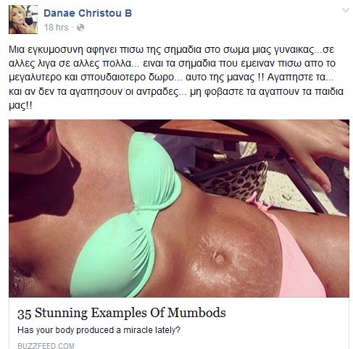Image resolution: width=353 pixels, height=349 pixels.
Task: Open the post options chevron menu
Action: click(x=346, y=10)
